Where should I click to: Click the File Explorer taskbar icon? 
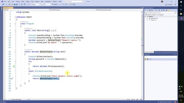tap(181, 14)
